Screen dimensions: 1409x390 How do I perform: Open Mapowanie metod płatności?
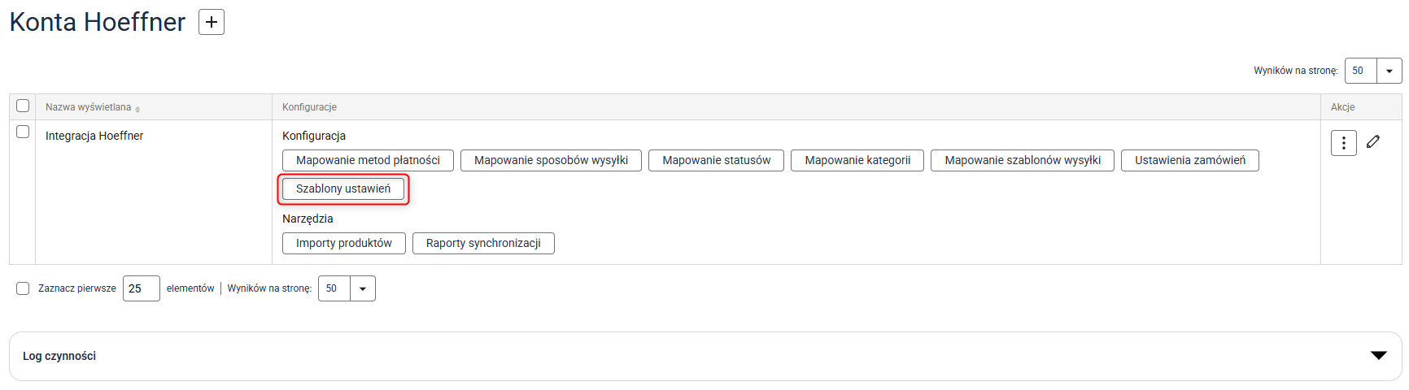coord(368,160)
